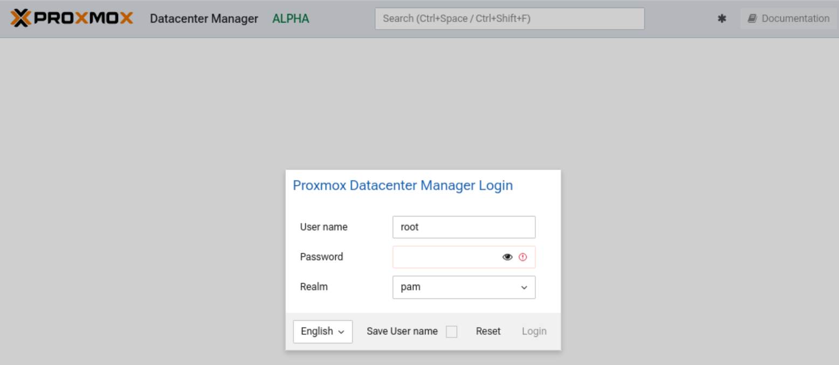Screen dimensions: 839x365
Task: Click the User name field label
Action: 324,227
